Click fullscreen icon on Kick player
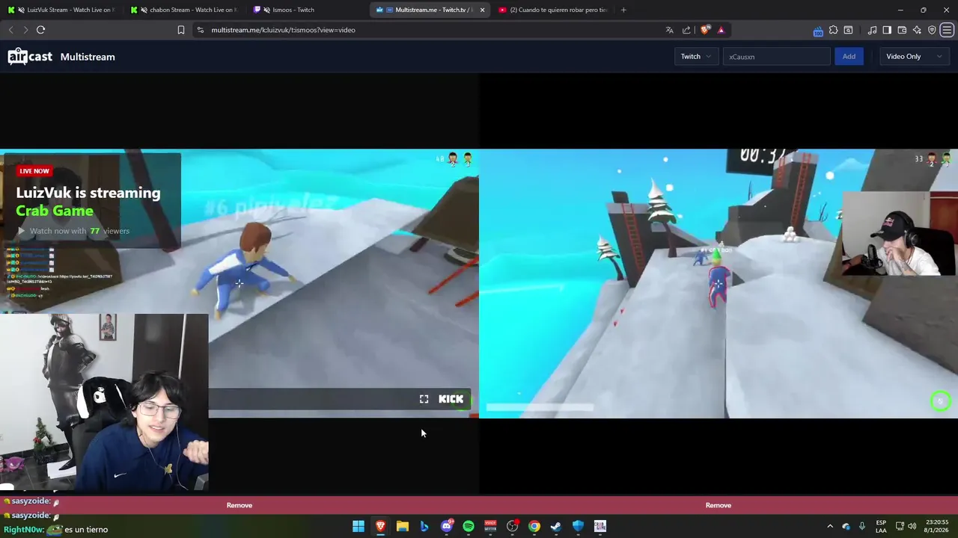This screenshot has height=538, width=958. point(424,399)
